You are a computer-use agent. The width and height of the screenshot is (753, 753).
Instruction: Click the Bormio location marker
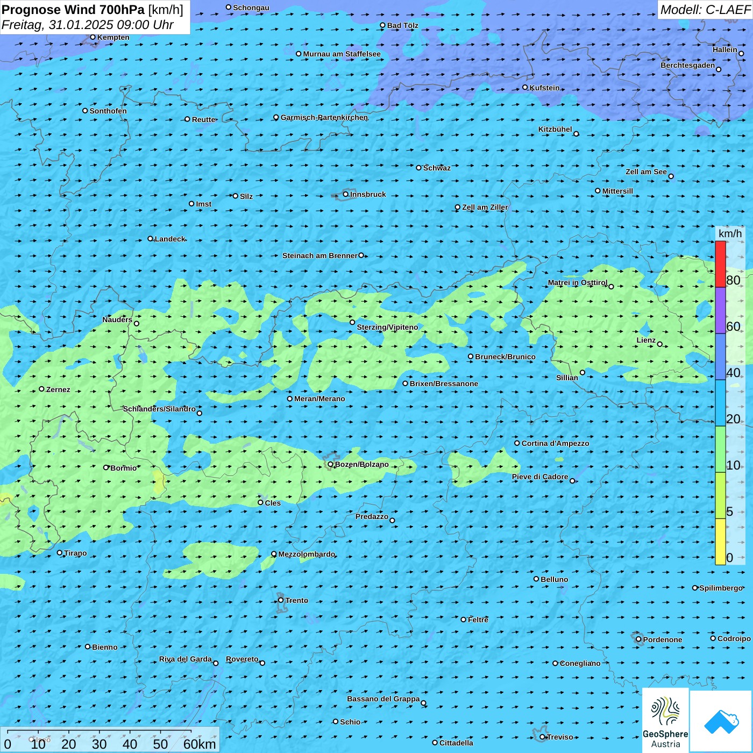[x=106, y=467]
